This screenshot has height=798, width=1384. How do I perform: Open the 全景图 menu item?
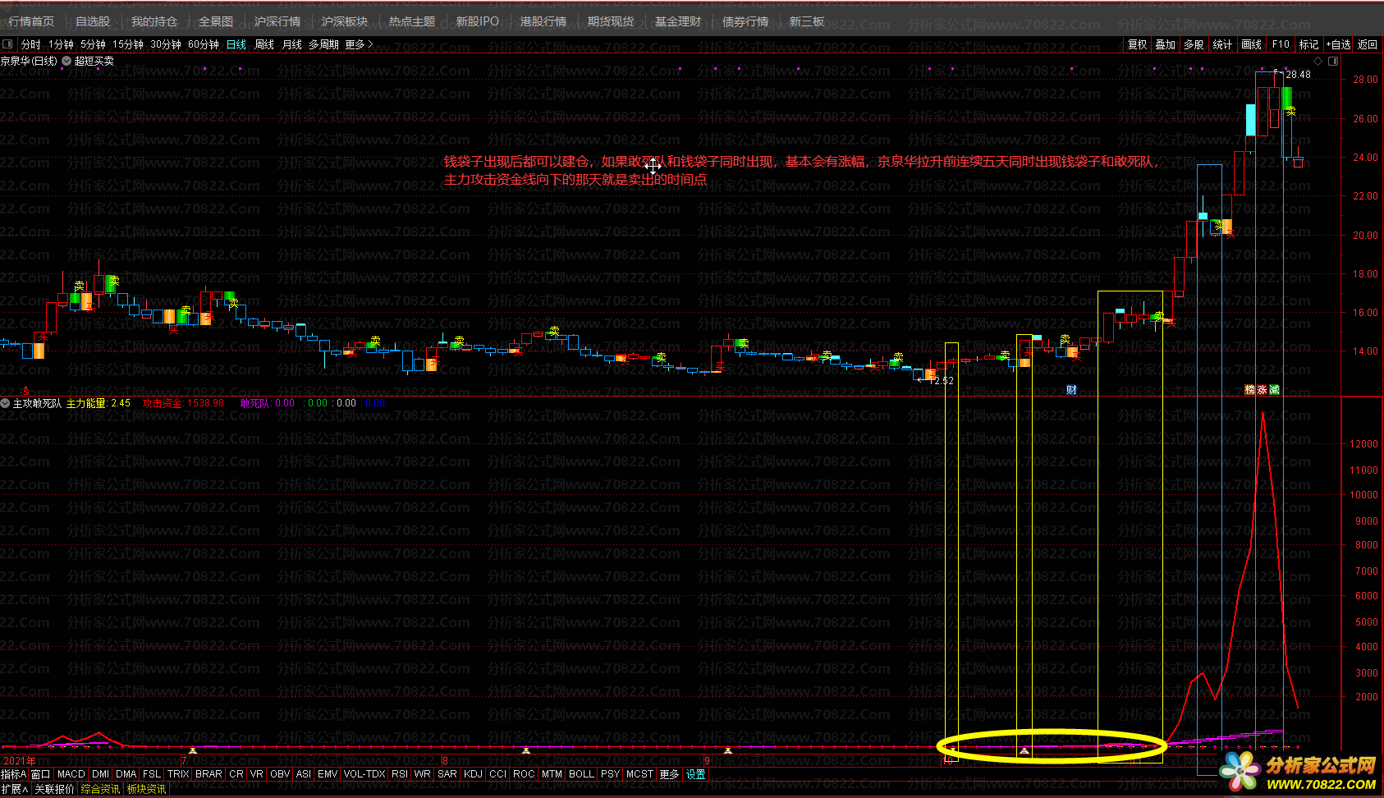(216, 21)
